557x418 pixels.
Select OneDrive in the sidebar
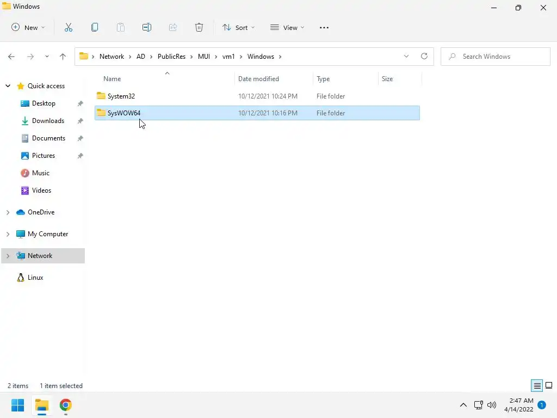[41, 212]
